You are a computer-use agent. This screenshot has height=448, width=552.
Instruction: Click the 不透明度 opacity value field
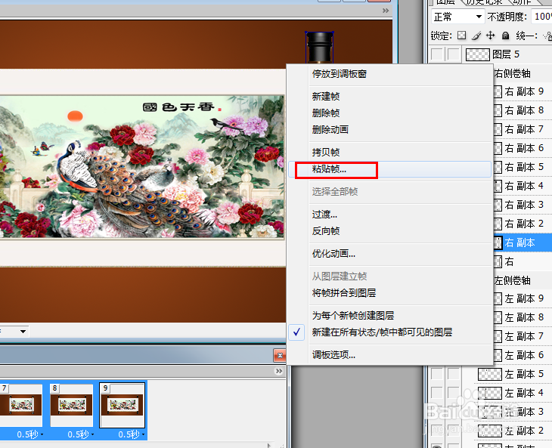tap(541, 17)
